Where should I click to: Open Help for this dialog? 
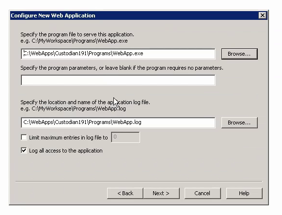(x=244, y=193)
